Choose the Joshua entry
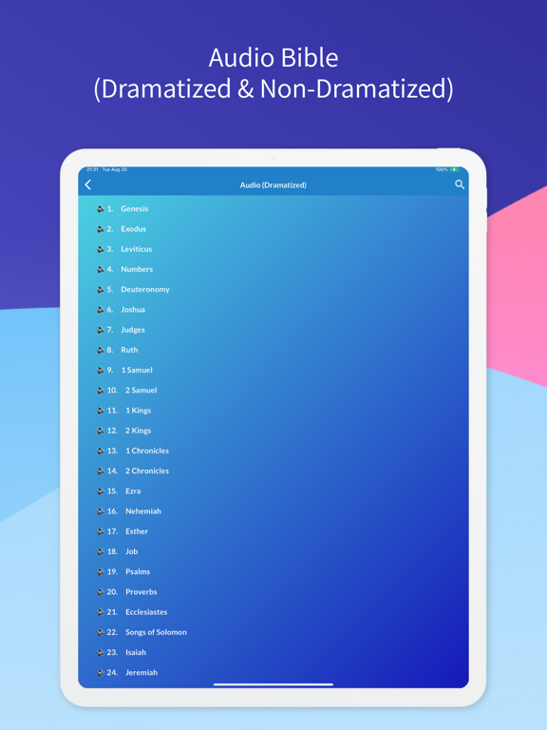This screenshot has width=547, height=730. [x=133, y=310]
